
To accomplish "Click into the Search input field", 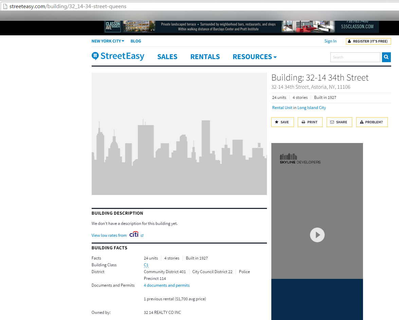I will pyautogui.click(x=355, y=57).
